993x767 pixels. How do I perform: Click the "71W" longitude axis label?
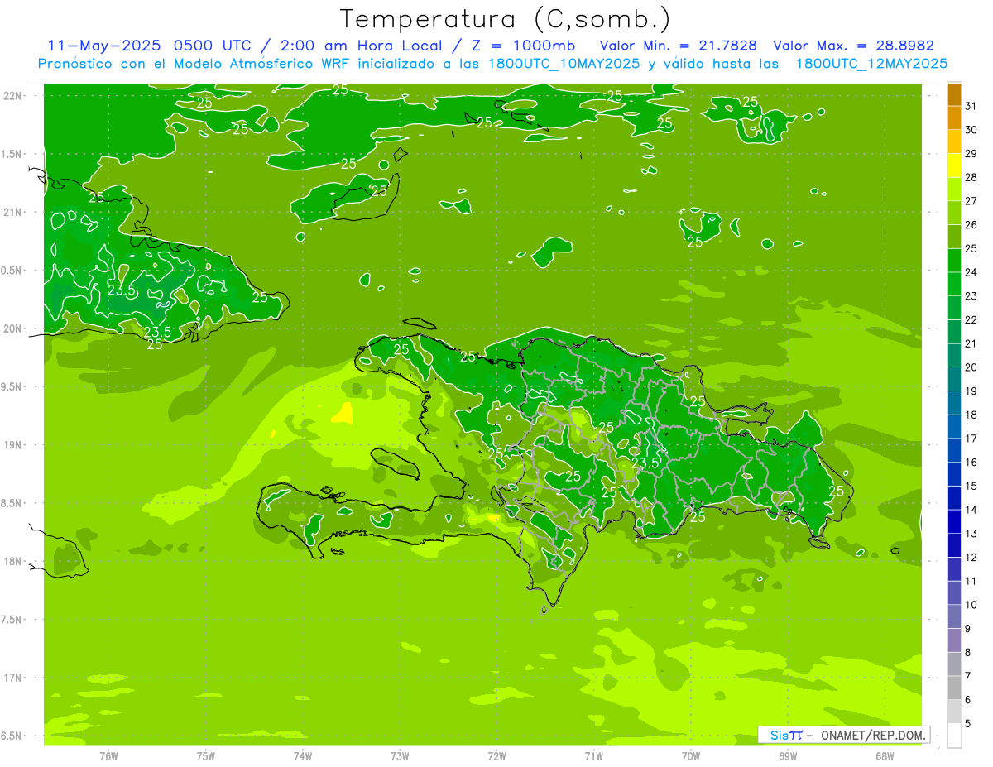(x=593, y=755)
